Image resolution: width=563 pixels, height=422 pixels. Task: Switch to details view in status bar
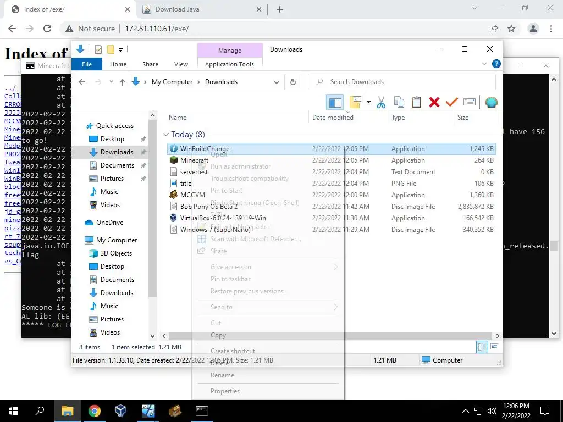pyautogui.click(x=482, y=347)
